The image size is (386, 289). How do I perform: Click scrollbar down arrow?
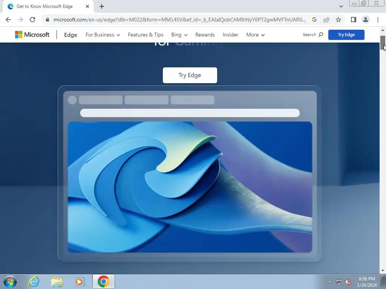pyautogui.click(x=383, y=271)
